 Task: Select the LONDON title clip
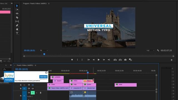[57, 77]
